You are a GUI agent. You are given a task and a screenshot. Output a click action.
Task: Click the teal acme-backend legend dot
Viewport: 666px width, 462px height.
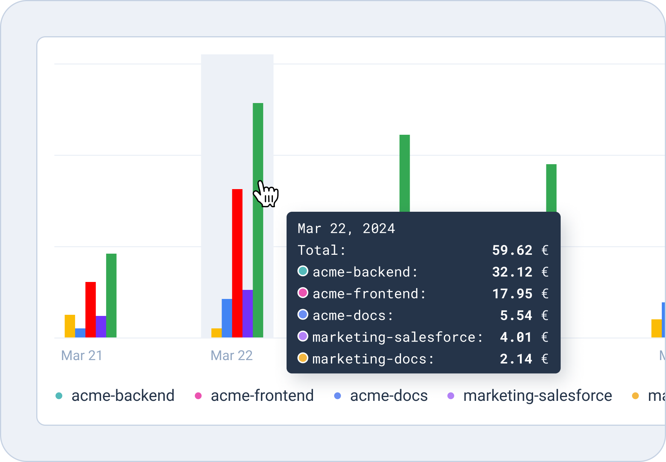(59, 396)
